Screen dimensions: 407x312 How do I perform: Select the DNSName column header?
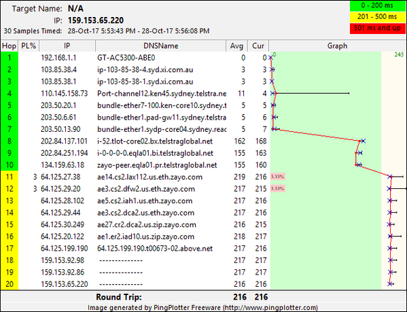[160, 46]
